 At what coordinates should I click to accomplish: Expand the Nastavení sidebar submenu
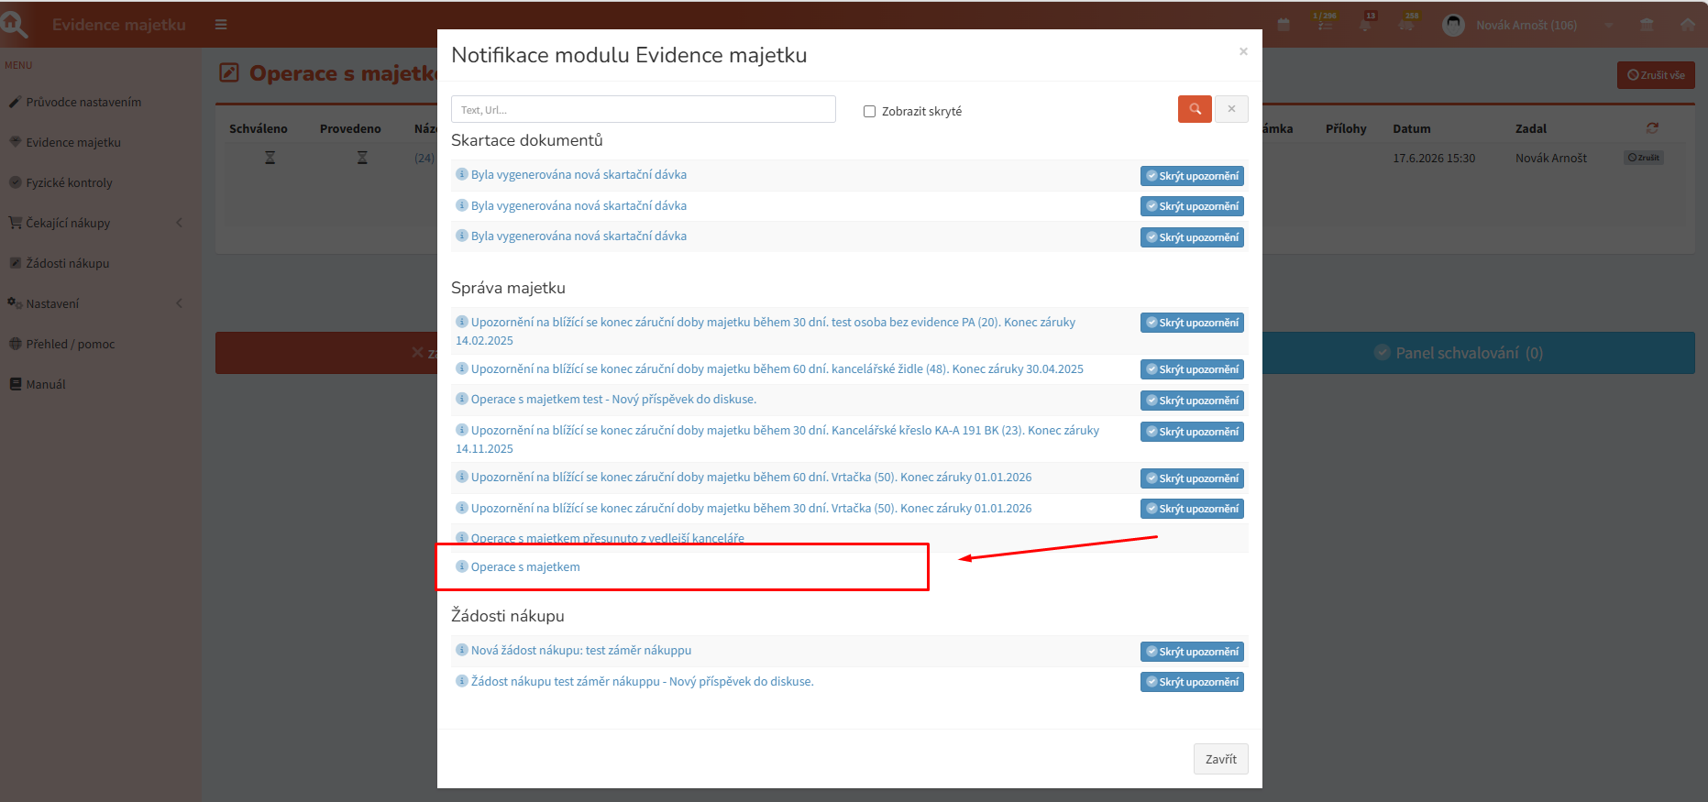[180, 303]
